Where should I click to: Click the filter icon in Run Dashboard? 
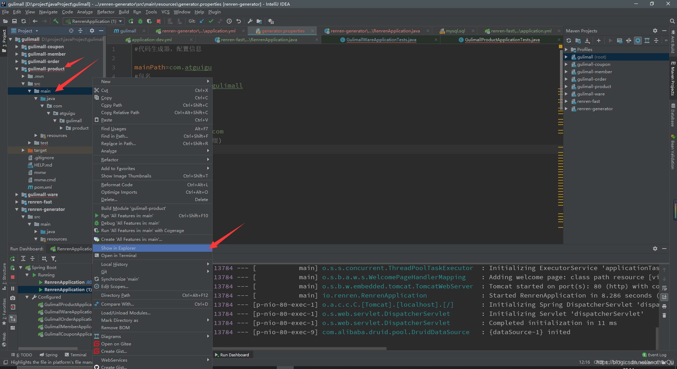tap(54, 258)
